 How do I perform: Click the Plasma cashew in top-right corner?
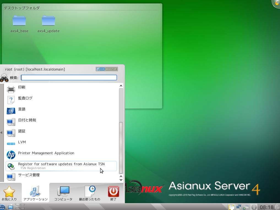(276, 3)
